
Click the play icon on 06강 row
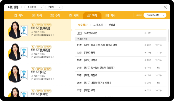(x=145, y=83)
